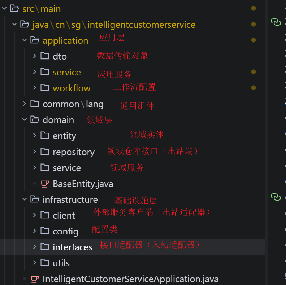This screenshot has height=285, width=286.
Task: Select the config folder label
Action: tap(65, 232)
